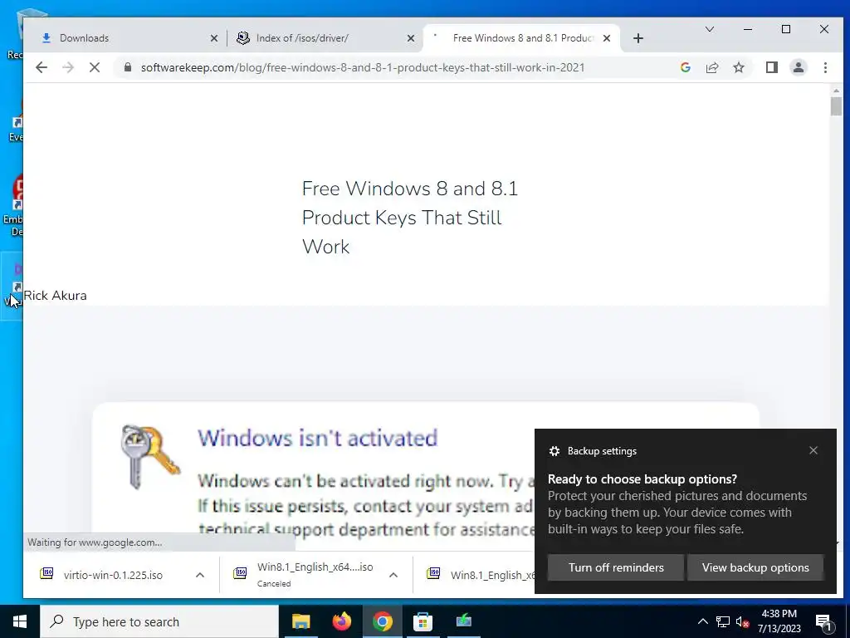Click the Rick Akura author name
This screenshot has width=850, height=638.
(56, 296)
